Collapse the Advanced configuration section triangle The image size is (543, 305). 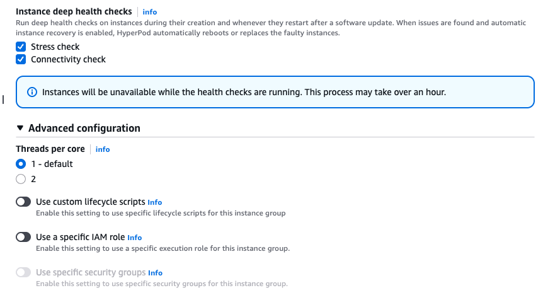(x=20, y=129)
